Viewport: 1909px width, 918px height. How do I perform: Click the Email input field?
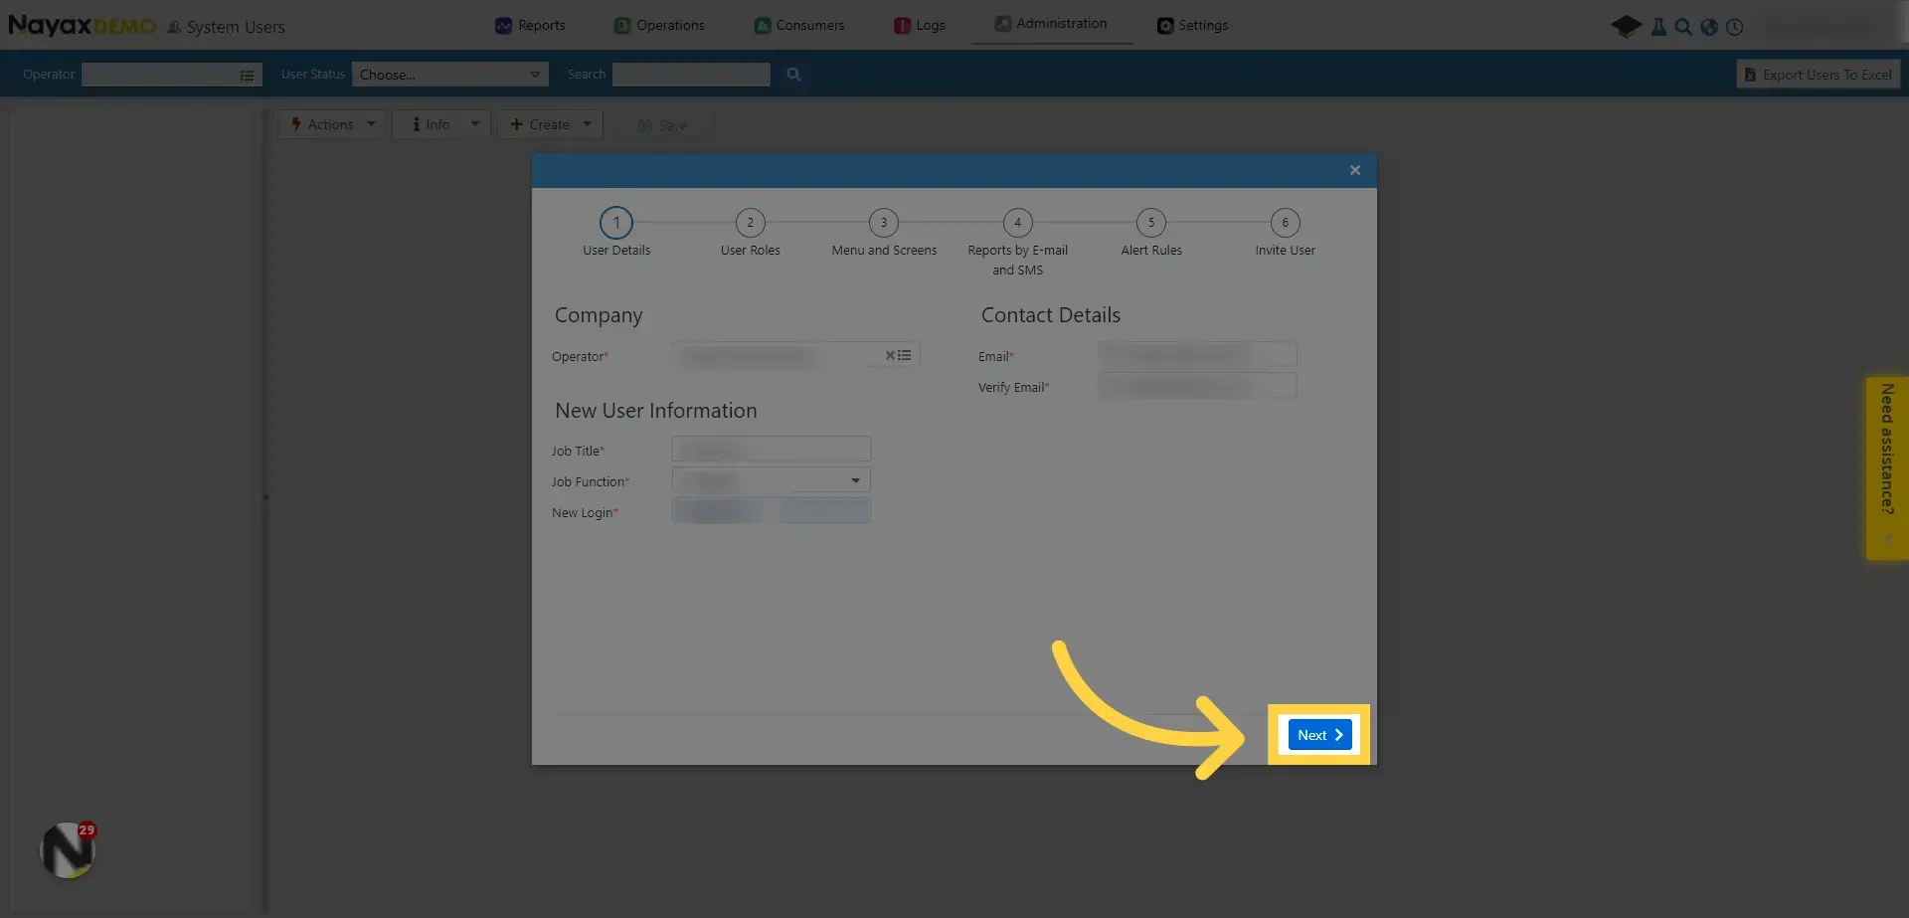[1197, 354]
